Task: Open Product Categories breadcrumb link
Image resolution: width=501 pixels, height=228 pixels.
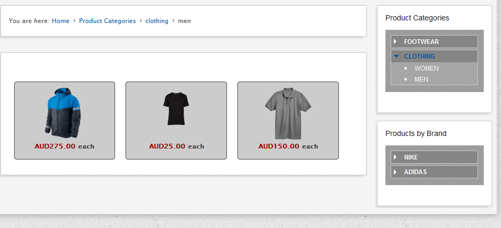Action: tap(107, 21)
